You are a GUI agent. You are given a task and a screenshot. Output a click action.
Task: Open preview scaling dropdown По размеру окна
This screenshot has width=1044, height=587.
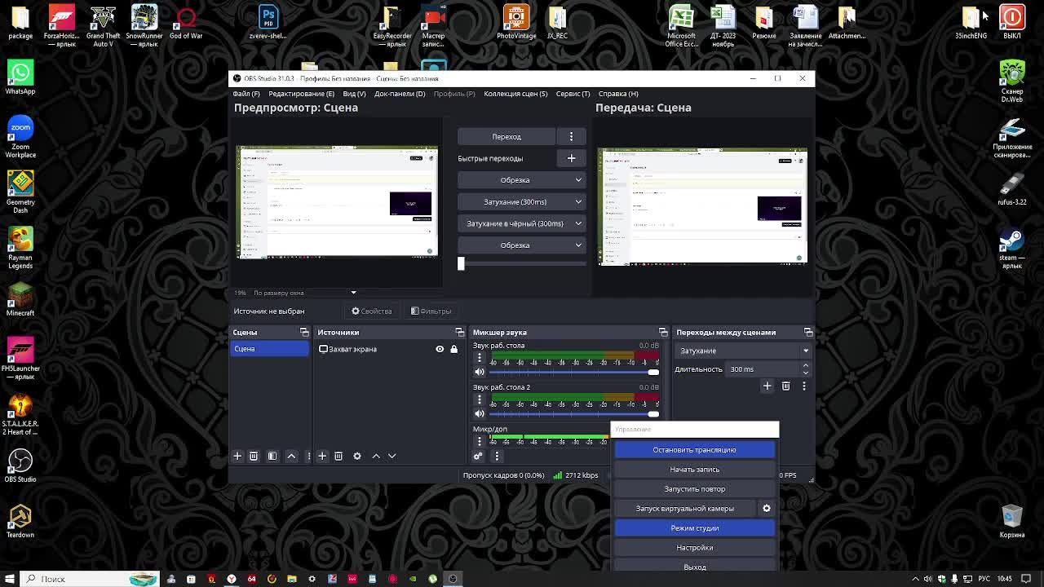click(x=304, y=293)
